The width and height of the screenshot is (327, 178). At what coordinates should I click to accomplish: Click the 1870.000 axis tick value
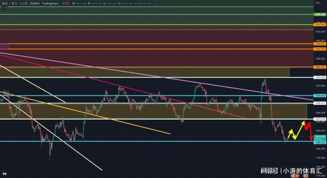click(x=320, y=86)
